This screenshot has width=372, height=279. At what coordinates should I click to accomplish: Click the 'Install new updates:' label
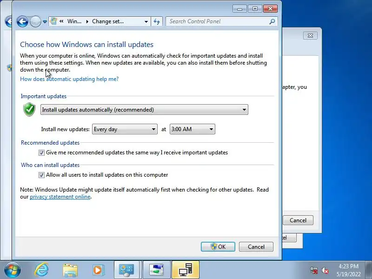[65, 129]
